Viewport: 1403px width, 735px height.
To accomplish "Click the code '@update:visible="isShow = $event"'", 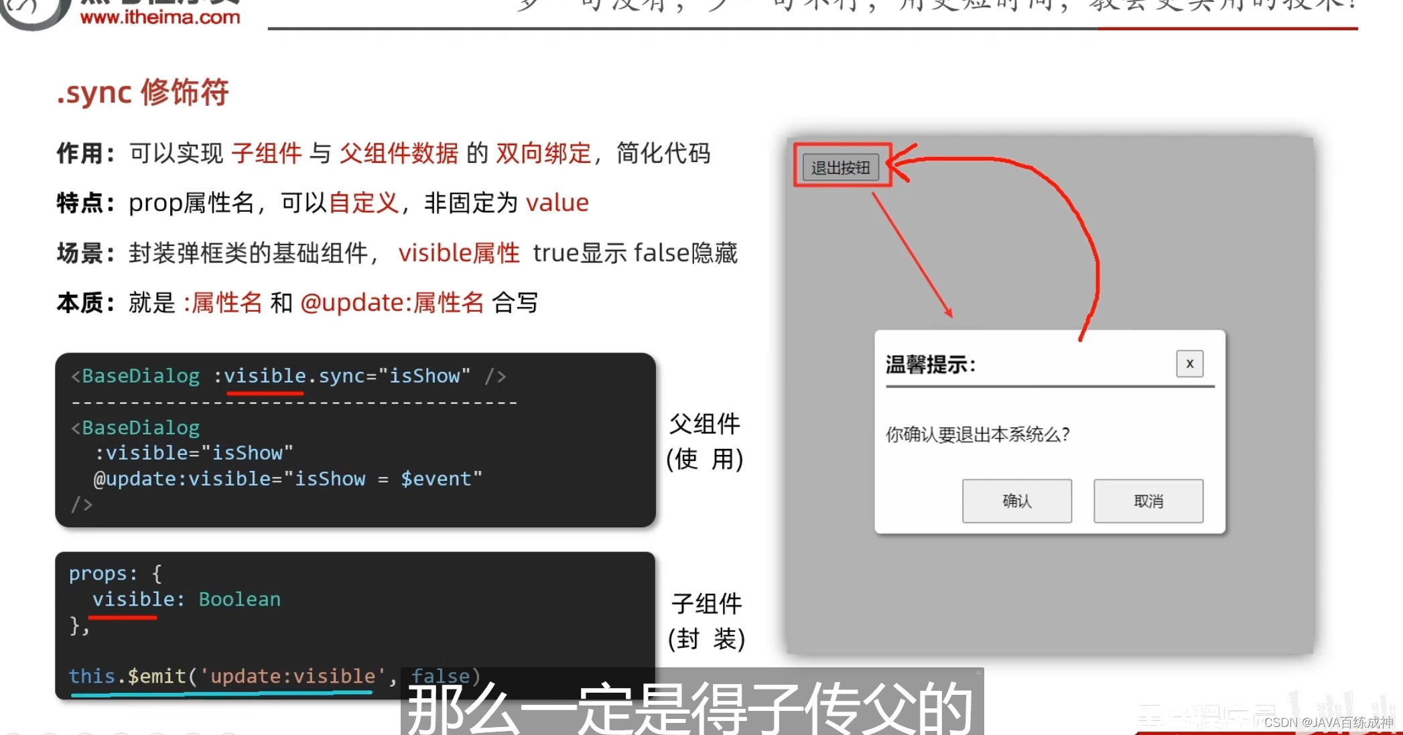I will tap(287, 478).
